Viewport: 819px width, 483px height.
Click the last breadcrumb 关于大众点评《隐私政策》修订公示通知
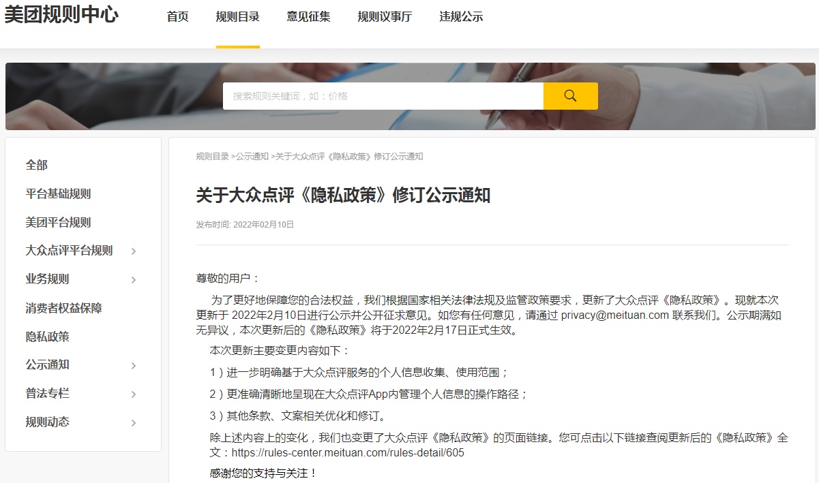coord(350,157)
